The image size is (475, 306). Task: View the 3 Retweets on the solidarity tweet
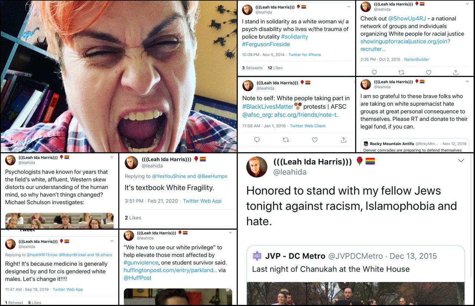(252, 68)
